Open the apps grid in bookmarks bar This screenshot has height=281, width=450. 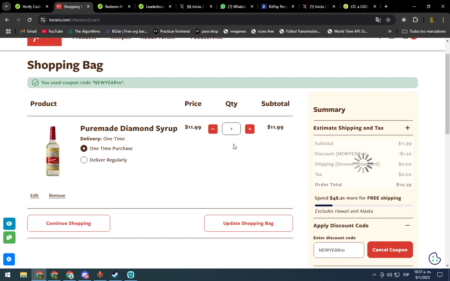[x=8, y=31]
